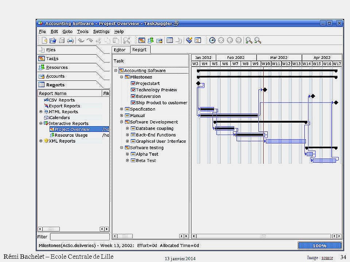Image resolution: width=350 pixels, height=262 pixels.
Task: Open the Files sidebar panel
Action: click(x=51, y=50)
